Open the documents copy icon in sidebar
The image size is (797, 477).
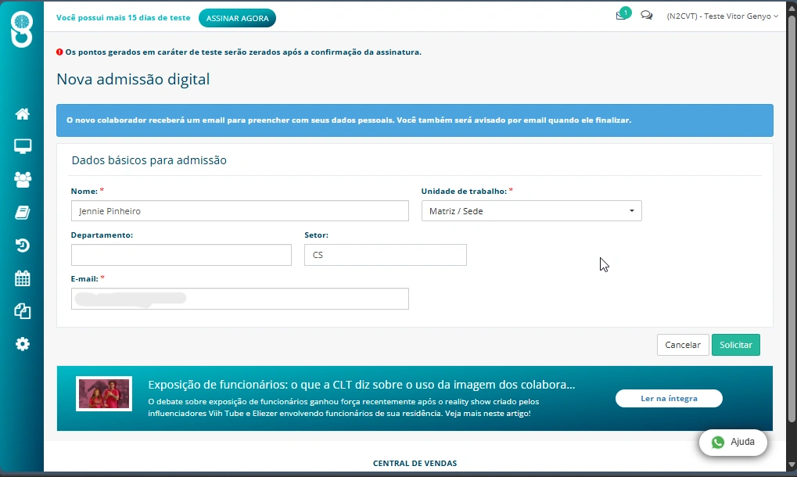pyautogui.click(x=23, y=311)
